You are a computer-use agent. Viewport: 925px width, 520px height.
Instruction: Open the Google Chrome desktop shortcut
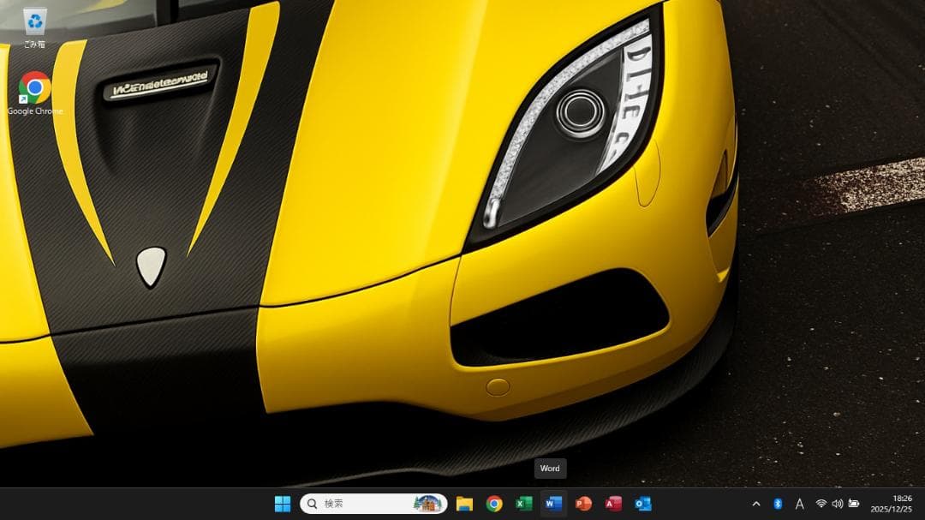[x=35, y=86]
